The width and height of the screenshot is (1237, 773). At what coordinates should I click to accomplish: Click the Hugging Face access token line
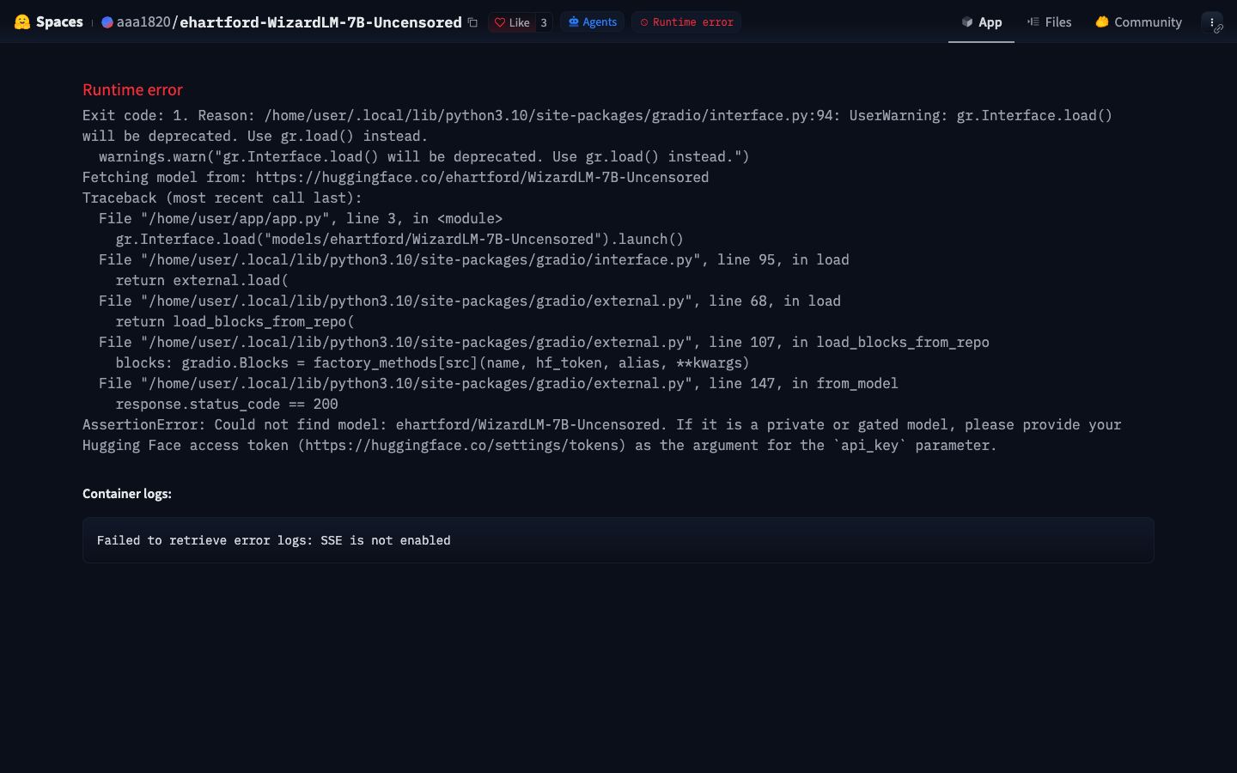pos(539,445)
